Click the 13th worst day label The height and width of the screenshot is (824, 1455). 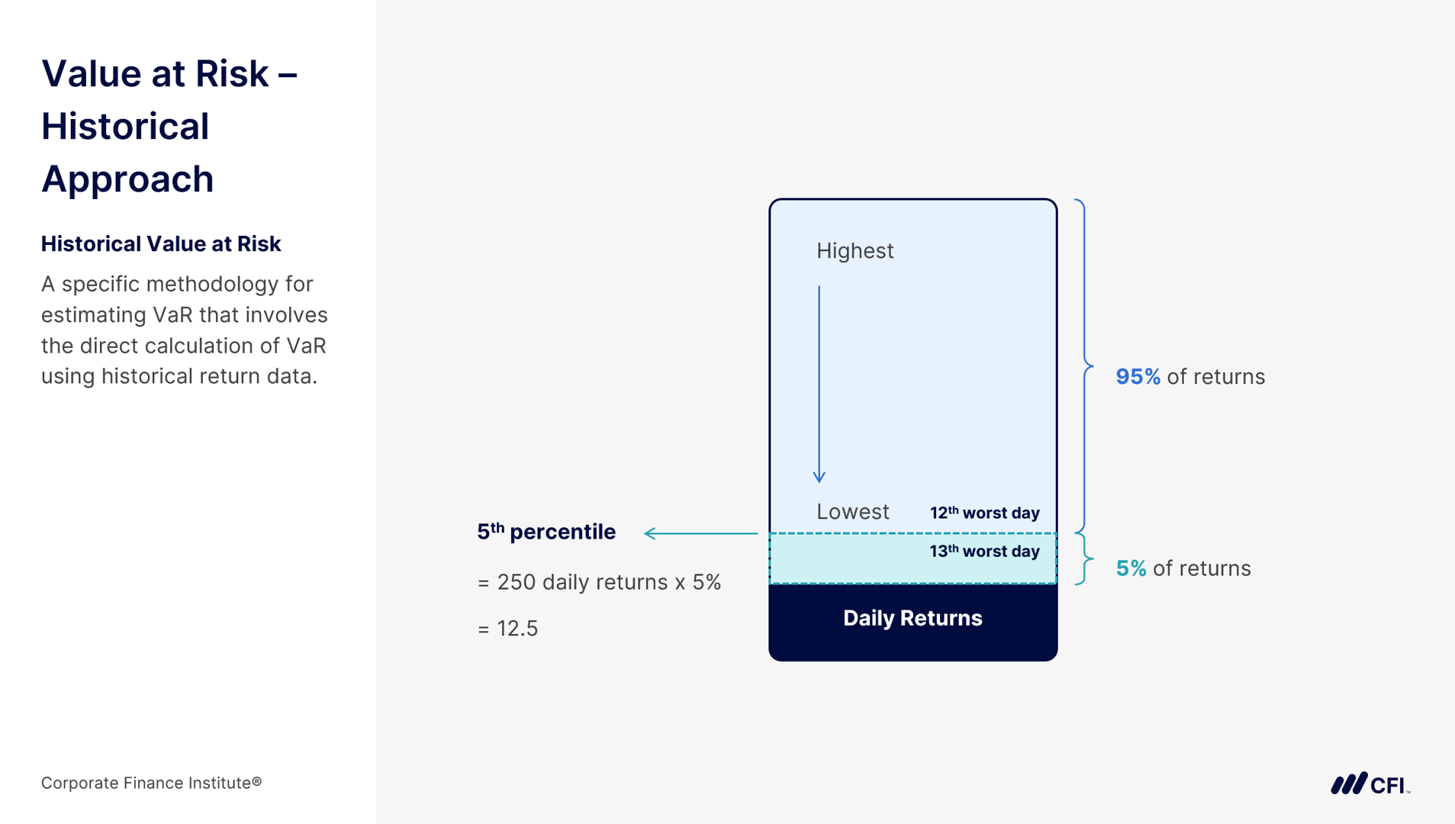pyautogui.click(x=984, y=551)
